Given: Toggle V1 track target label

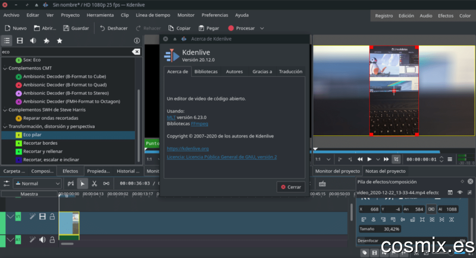Looking at the screenshot, I should point(18,216).
